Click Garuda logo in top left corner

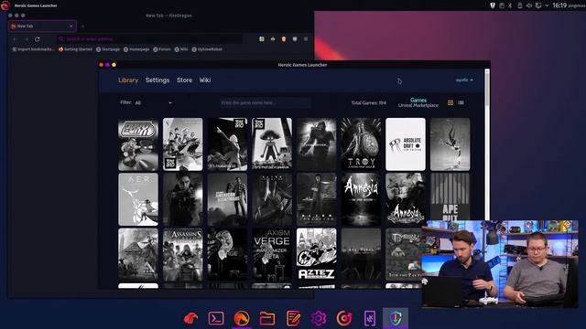[x=5, y=5]
